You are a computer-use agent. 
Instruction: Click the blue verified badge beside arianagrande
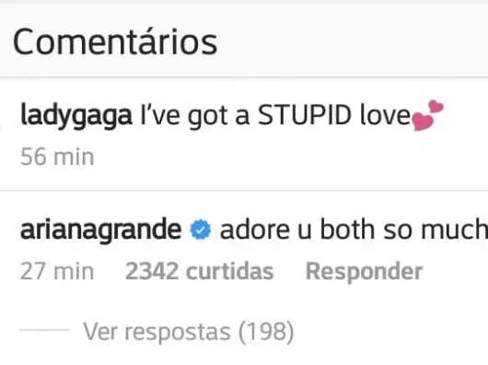click(x=201, y=230)
